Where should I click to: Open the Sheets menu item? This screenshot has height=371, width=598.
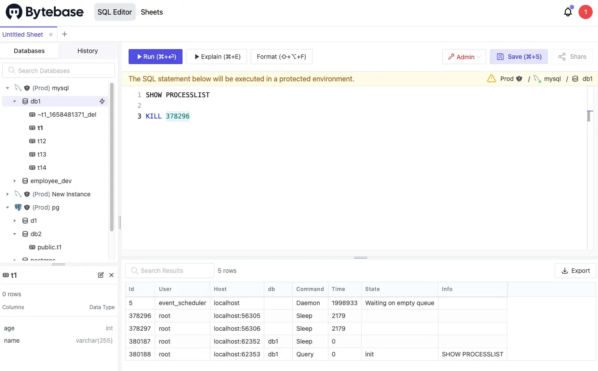[x=152, y=12]
